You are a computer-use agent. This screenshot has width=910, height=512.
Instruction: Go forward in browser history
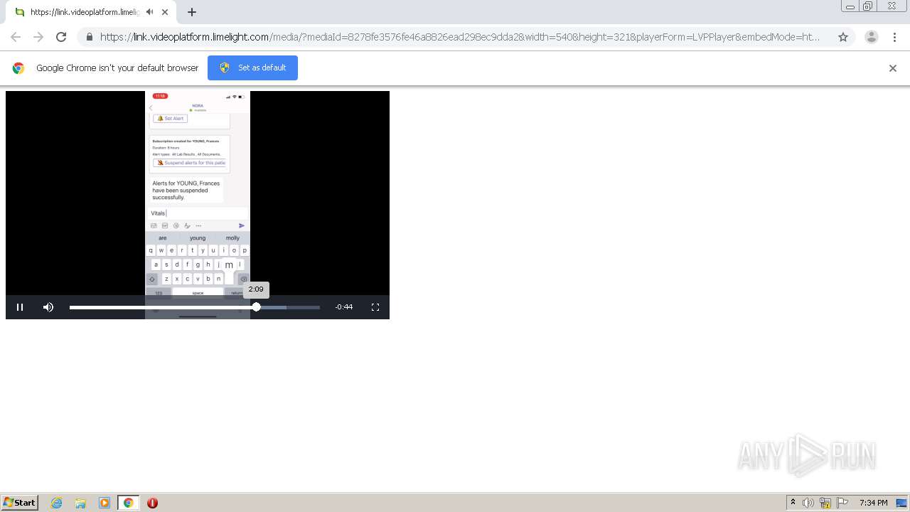[38, 37]
